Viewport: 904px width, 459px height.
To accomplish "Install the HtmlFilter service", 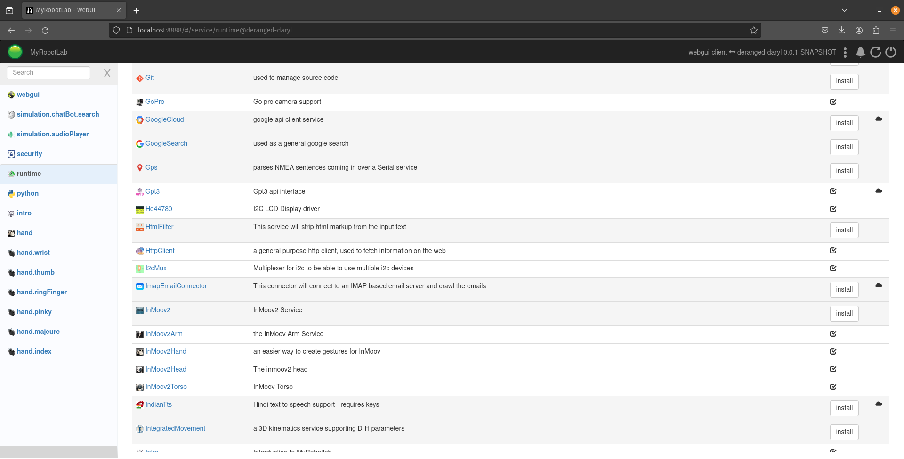I will (x=844, y=230).
